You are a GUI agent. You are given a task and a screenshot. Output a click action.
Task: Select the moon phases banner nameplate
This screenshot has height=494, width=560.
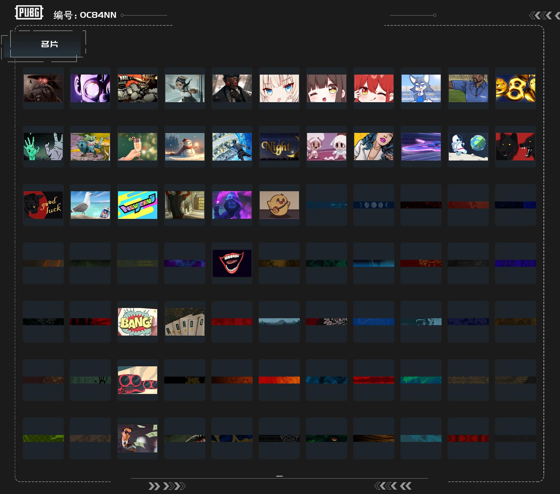(x=374, y=205)
